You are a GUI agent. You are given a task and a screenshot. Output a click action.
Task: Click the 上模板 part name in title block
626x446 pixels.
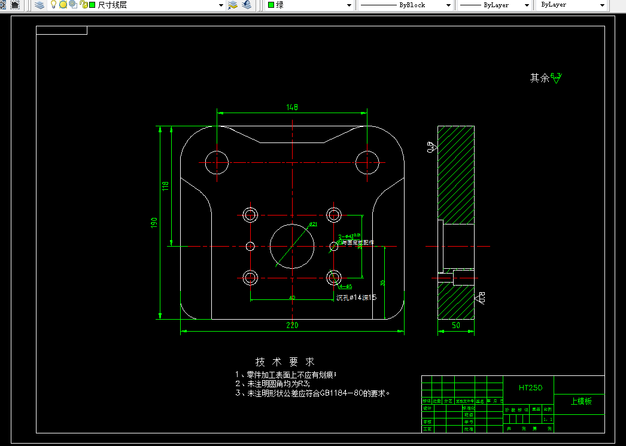tap(581, 401)
